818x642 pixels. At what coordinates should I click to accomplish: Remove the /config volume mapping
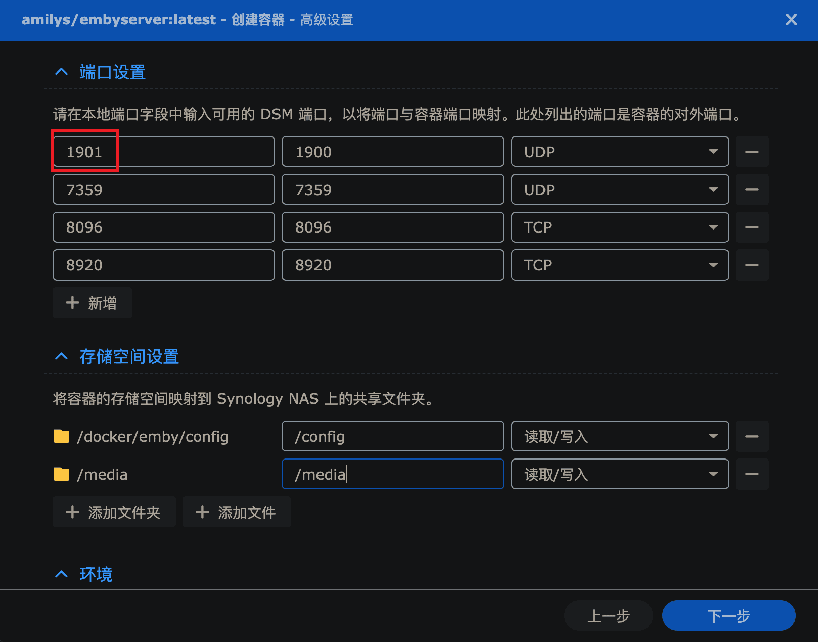[752, 436]
